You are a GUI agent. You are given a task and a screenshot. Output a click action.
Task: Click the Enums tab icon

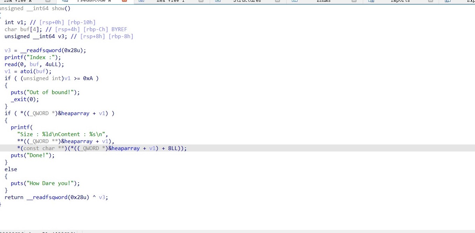[294, 1]
